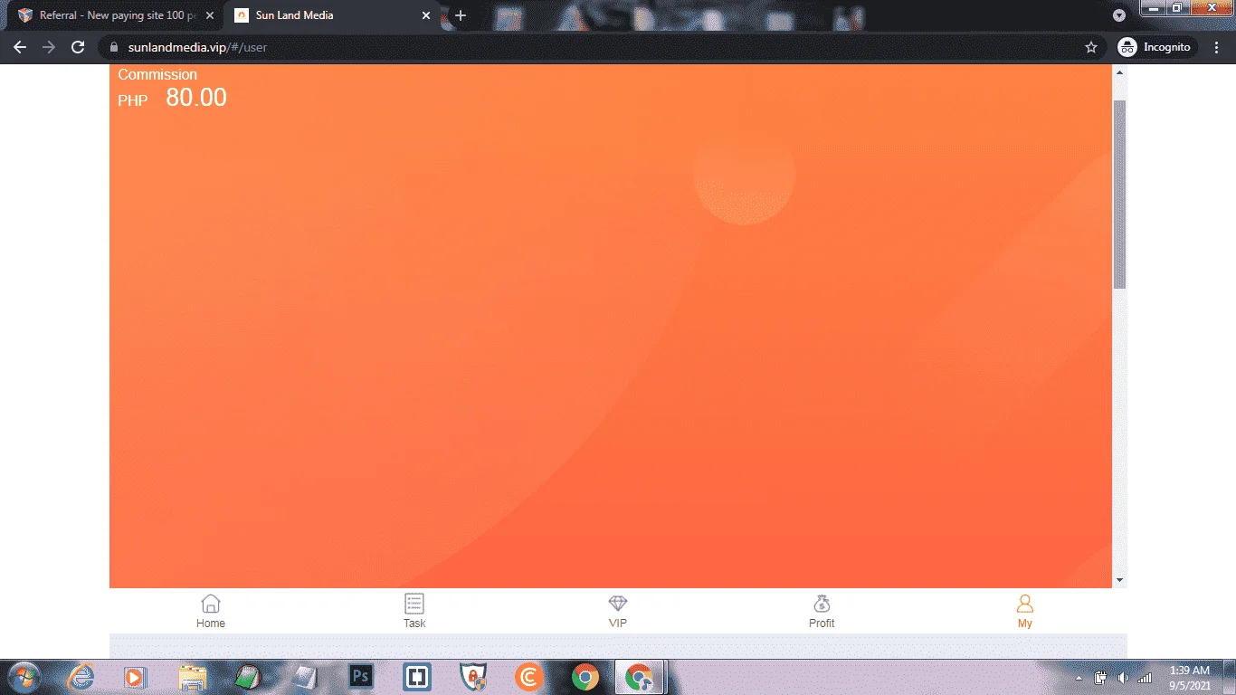The height and width of the screenshot is (695, 1236).
Task: Open the Task tab
Action: click(x=414, y=611)
